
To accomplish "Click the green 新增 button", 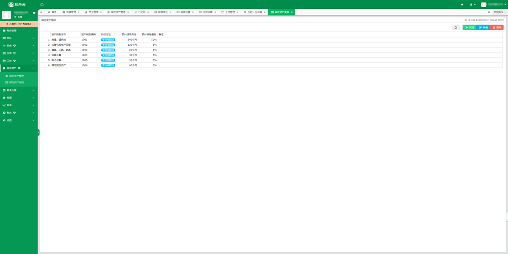I will (469, 27).
